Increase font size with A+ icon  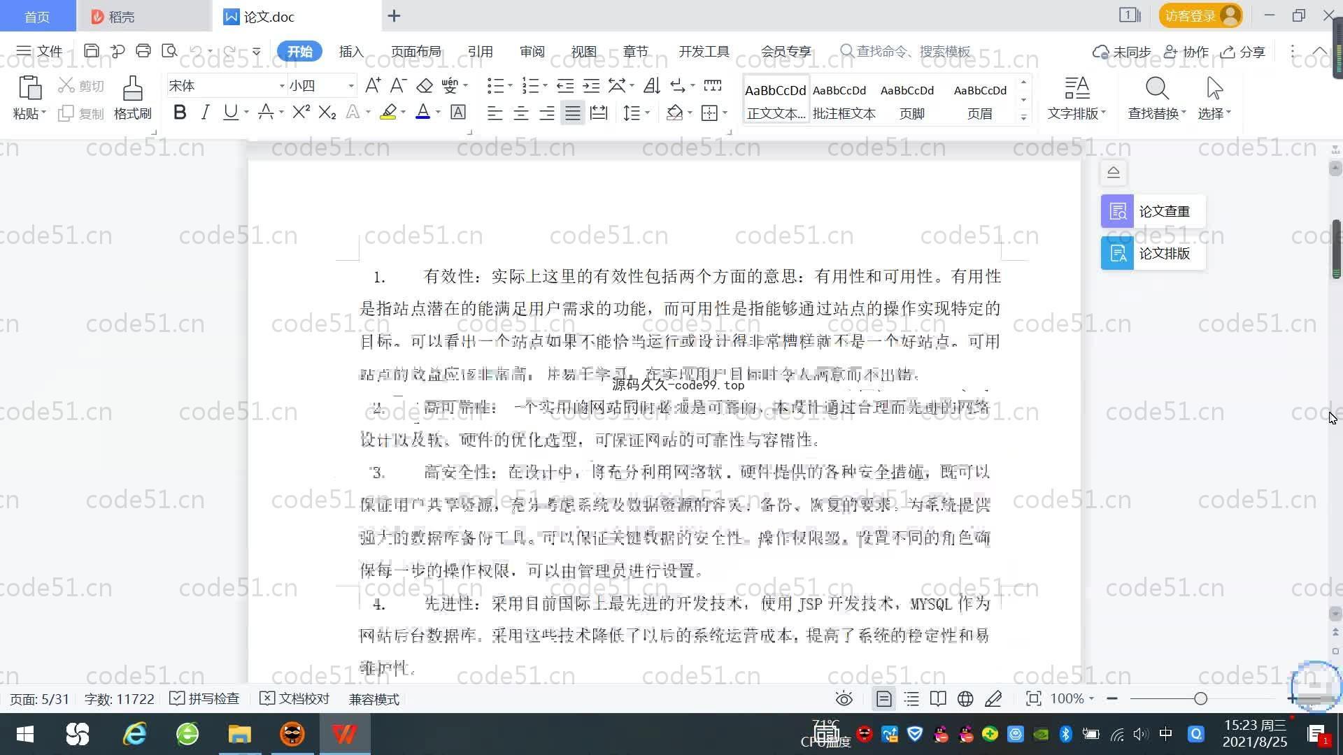[x=373, y=85]
